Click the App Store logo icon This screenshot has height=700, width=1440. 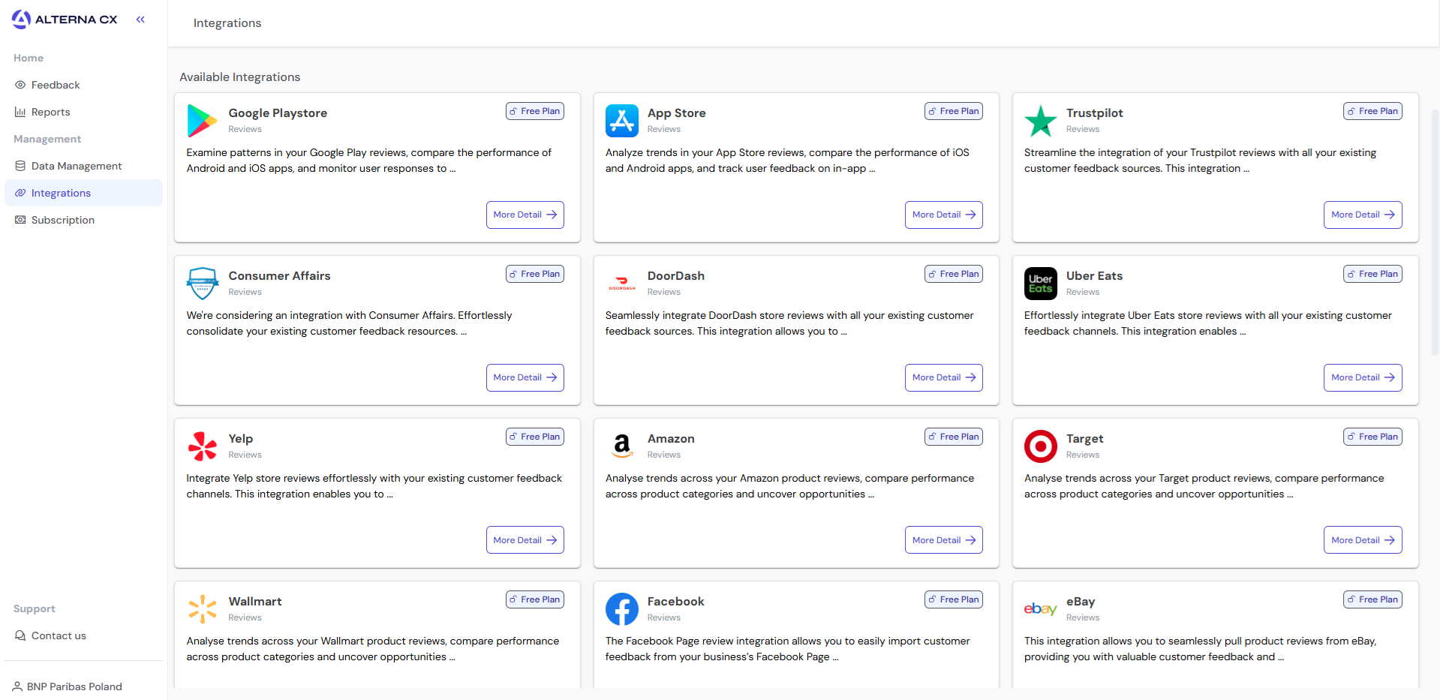(x=621, y=121)
